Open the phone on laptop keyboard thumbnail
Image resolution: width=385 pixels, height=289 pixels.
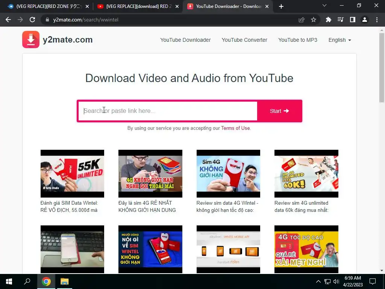coord(72,249)
